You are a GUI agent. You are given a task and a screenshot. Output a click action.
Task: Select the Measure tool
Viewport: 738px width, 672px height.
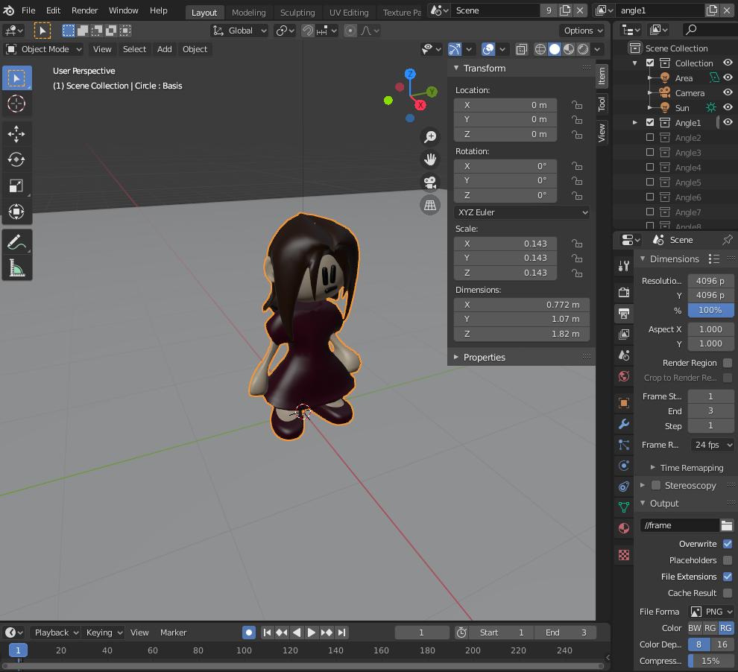(x=16, y=268)
